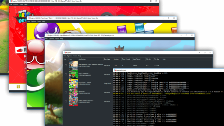Select the Luigi's Mansion 3 game icon
Viewport: 224px width, 126px height.
(x=73, y=74)
